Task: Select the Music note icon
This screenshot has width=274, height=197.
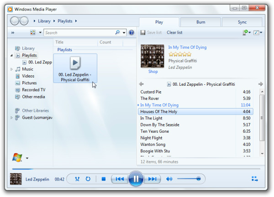Action: (18, 69)
